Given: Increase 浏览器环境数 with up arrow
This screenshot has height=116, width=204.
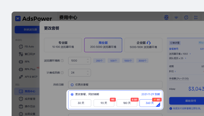Looking at the screenshot, I should click(88, 59).
